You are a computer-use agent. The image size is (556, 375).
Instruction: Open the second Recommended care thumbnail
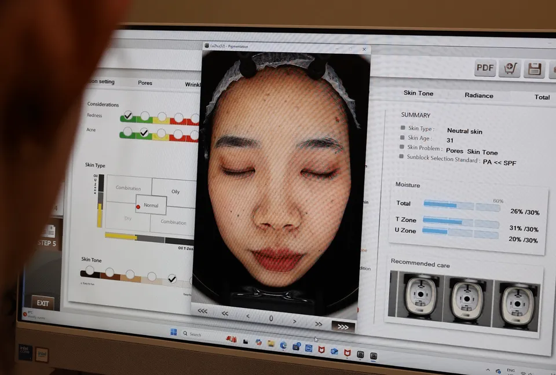click(x=467, y=300)
